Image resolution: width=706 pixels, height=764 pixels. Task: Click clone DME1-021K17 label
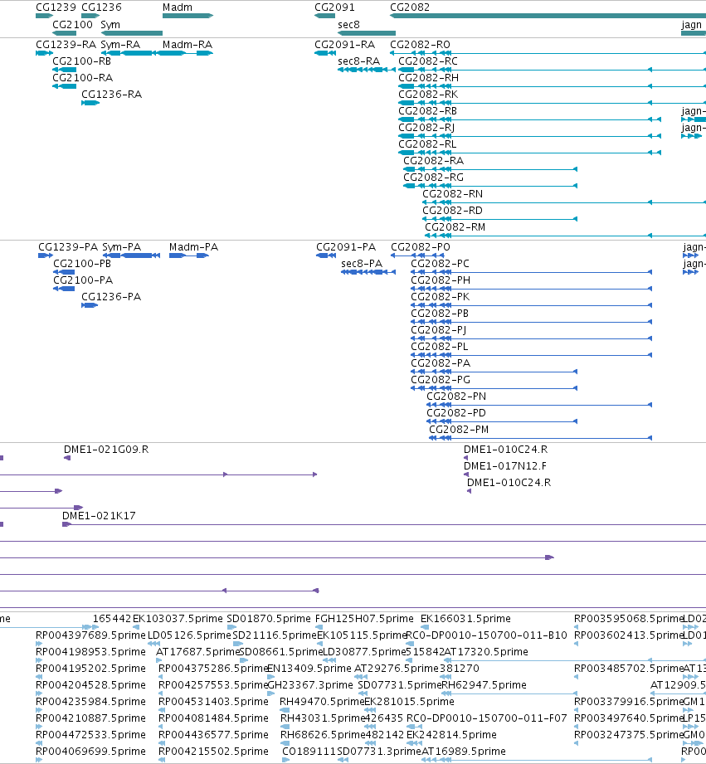[99, 515]
